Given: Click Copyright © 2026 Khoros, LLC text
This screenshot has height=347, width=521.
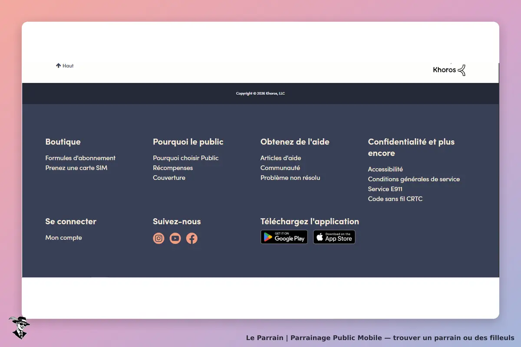Looking at the screenshot, I should coord(260,93).
